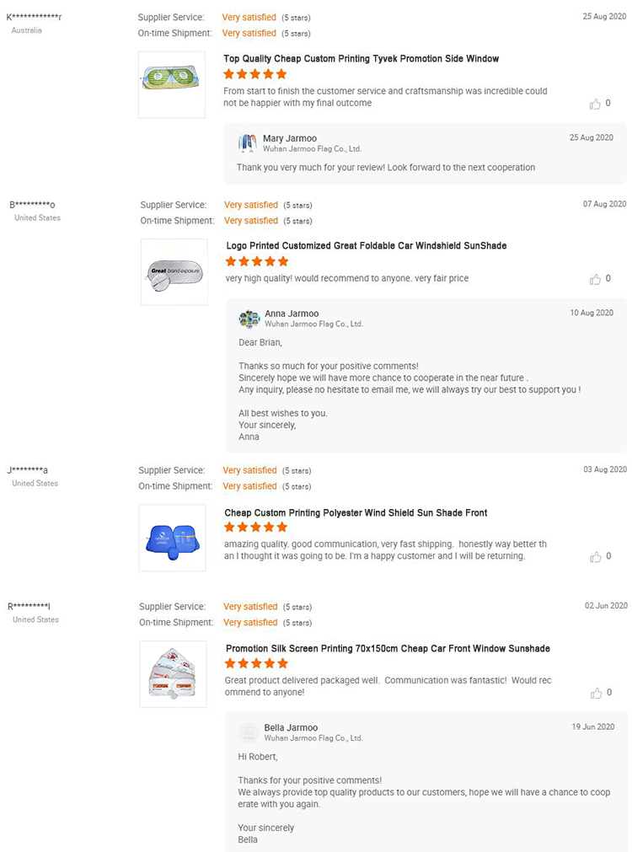Screen dimensions: 632x852
Task: Like the Tyvek side window review
Action: pos(596,104)
